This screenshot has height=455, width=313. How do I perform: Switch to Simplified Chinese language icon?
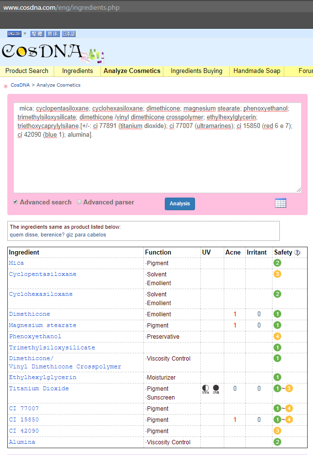click(x=53, y=34)
